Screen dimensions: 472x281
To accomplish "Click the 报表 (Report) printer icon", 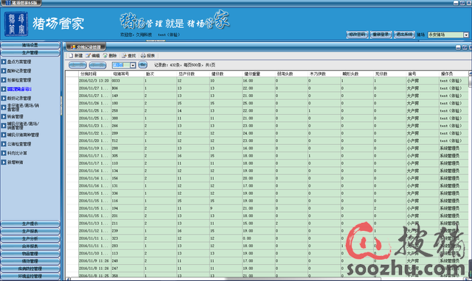I will tap(143, 56).
